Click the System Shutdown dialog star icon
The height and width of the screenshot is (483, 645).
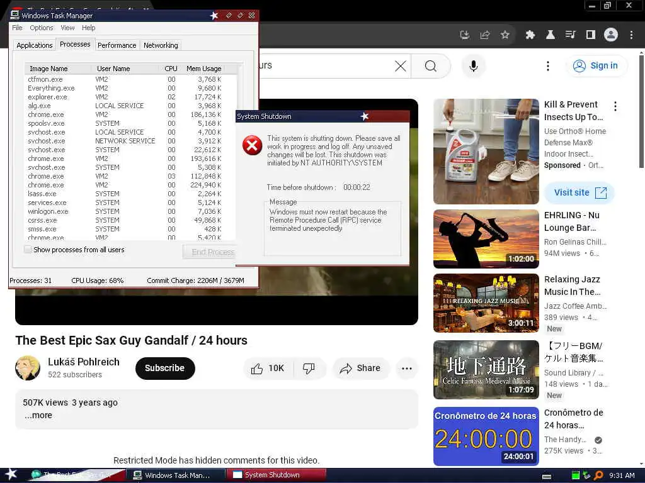[364, 116]
